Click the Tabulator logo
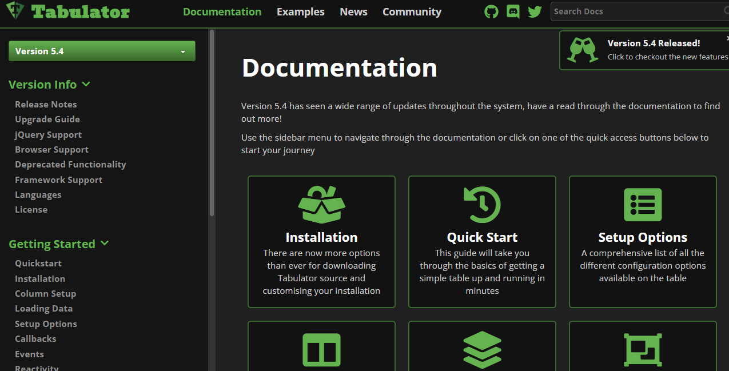Viewport: 729px width, 371px height. 67,11
